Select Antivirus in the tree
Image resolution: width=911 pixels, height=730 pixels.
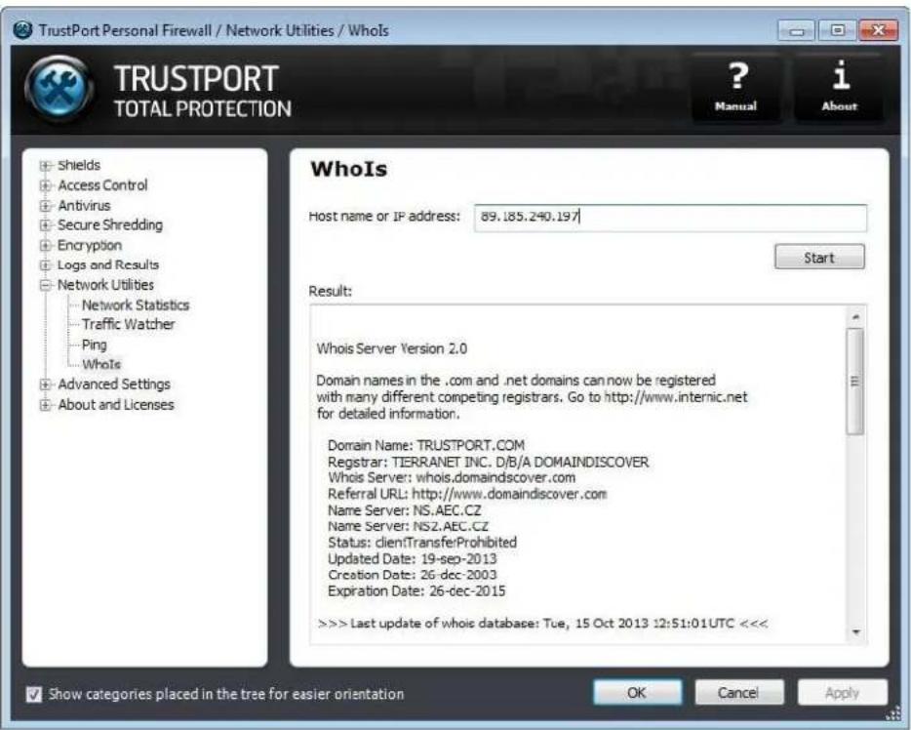(84, 205)
